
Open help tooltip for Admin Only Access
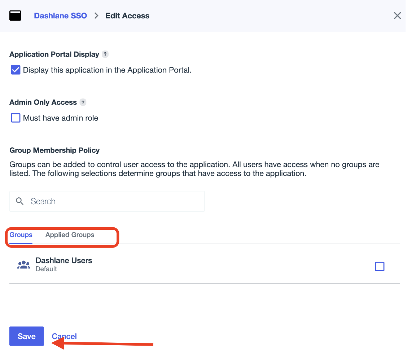coord(83,102)
